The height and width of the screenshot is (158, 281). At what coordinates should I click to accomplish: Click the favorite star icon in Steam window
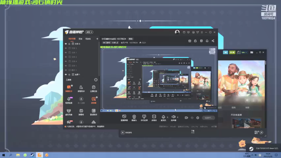pos(259,100)
